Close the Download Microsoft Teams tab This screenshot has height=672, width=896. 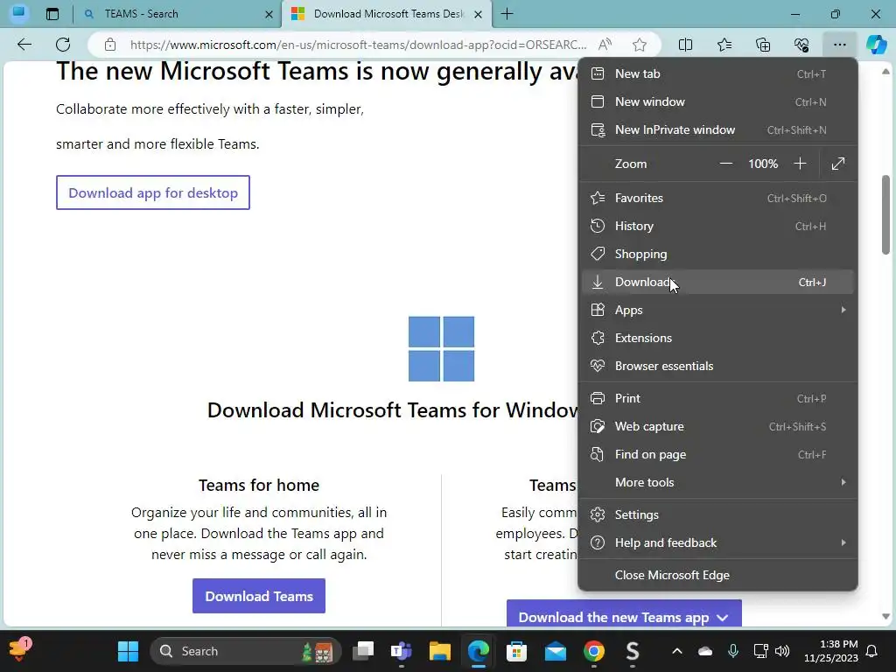coord(479,14)
